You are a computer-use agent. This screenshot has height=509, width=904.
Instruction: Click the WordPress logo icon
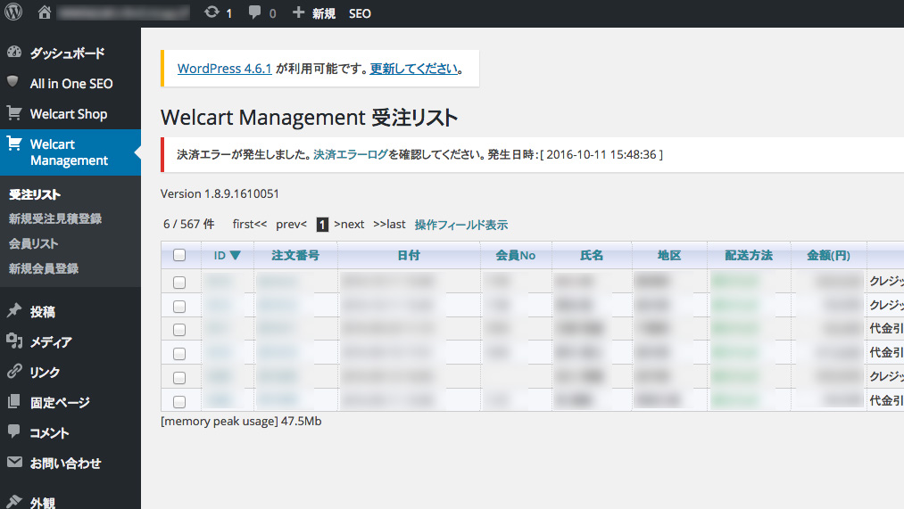pyautogui.click(x=13, y=12)
